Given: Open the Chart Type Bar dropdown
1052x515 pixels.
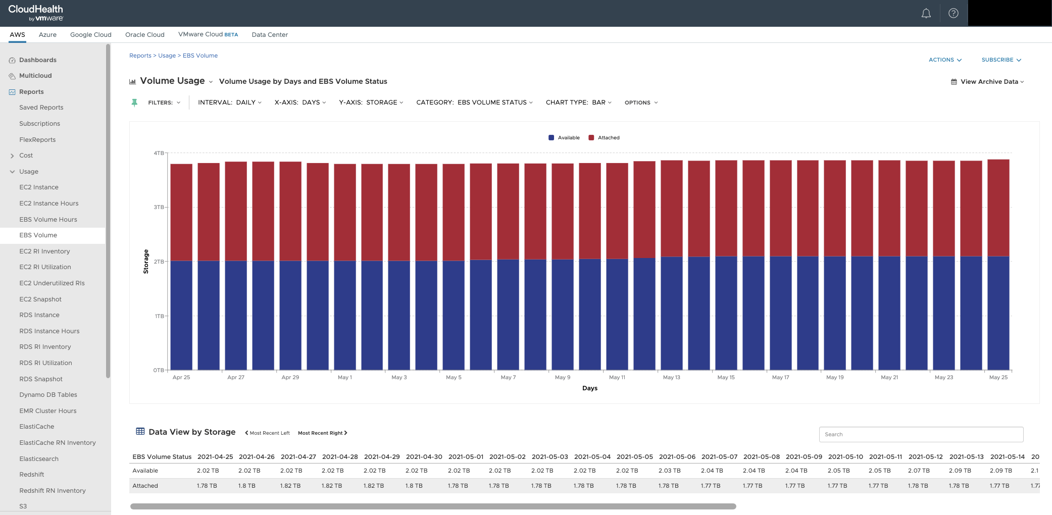Looking at the screenshot, I should (579, 102).
